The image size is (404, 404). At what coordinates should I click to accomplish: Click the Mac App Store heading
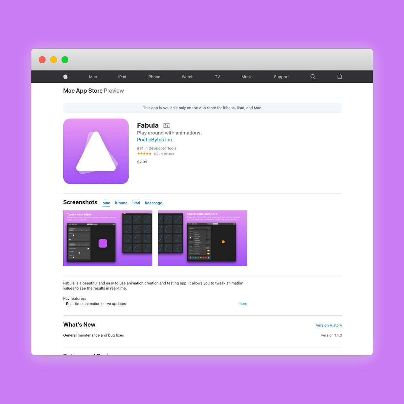coord(83,91)
